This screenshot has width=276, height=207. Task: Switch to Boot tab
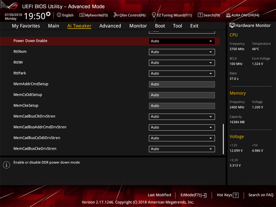pos(160,26)
